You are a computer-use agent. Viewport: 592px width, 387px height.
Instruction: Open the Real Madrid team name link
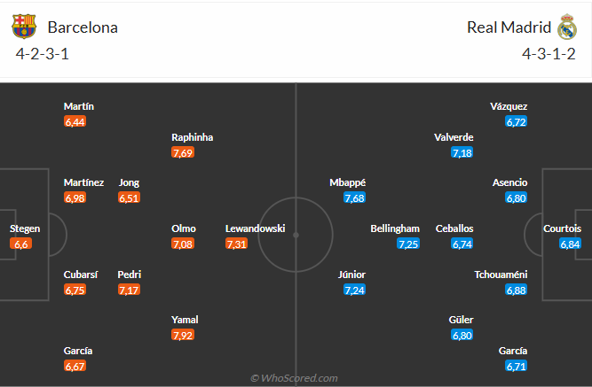509,27
